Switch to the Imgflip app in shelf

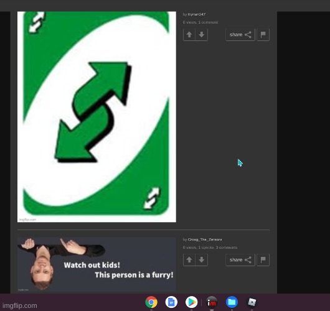pos(212,302)
